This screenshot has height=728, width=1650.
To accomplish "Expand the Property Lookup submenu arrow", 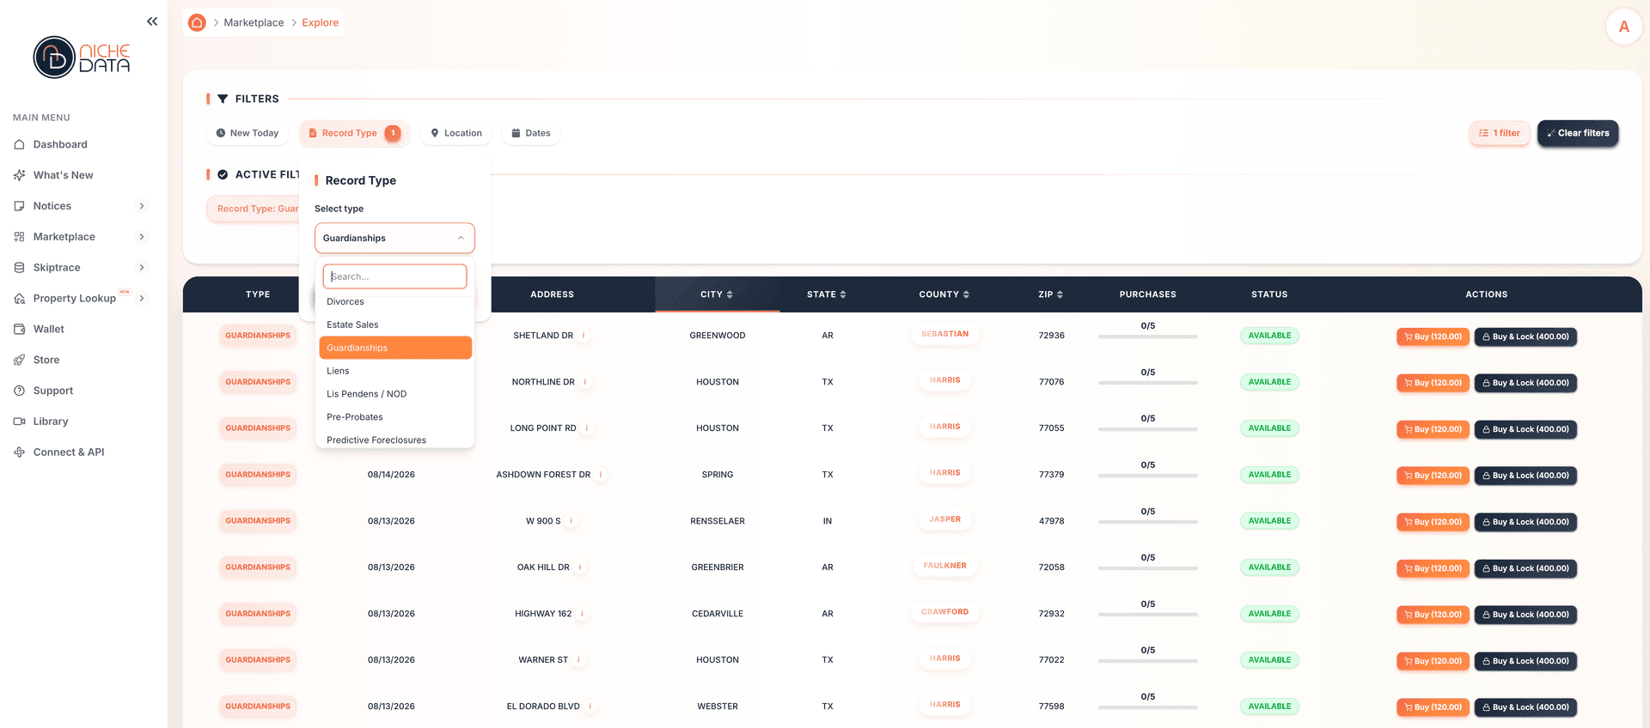I will pyautogui.click(x=142, y=299).
